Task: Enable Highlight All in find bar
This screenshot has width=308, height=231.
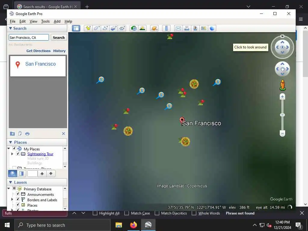Action: [95, 213]
